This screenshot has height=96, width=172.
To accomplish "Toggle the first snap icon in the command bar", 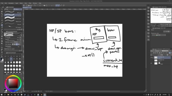I will pos(56,5).
